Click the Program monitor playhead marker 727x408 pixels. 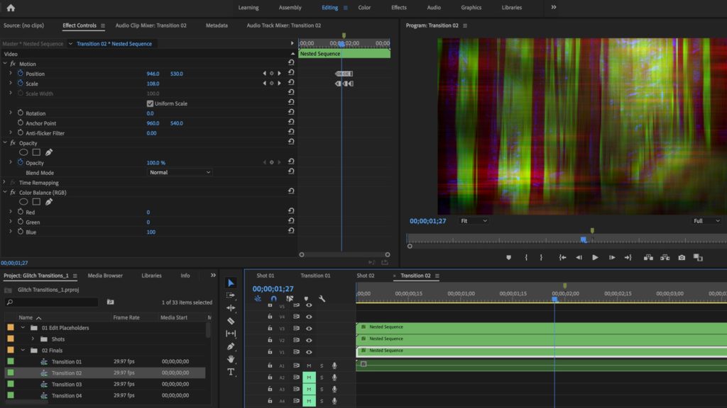pyautogui.click(x=583, y=239)
